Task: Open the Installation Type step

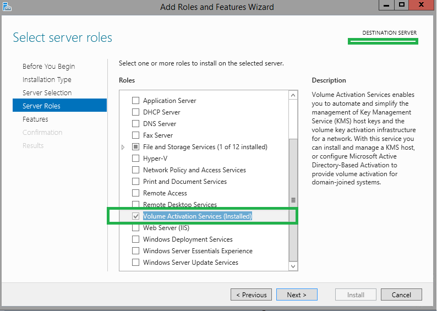Action: (x=47, y=80)
